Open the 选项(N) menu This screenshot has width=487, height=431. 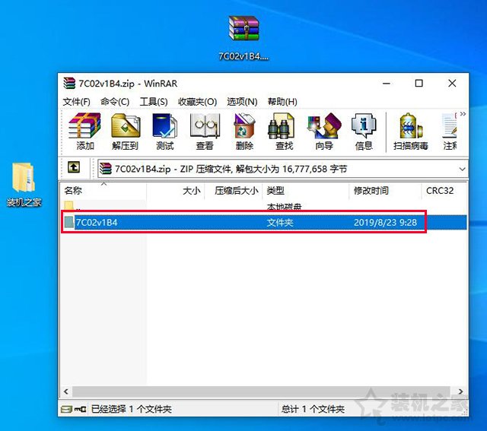(x=242, y=101)
